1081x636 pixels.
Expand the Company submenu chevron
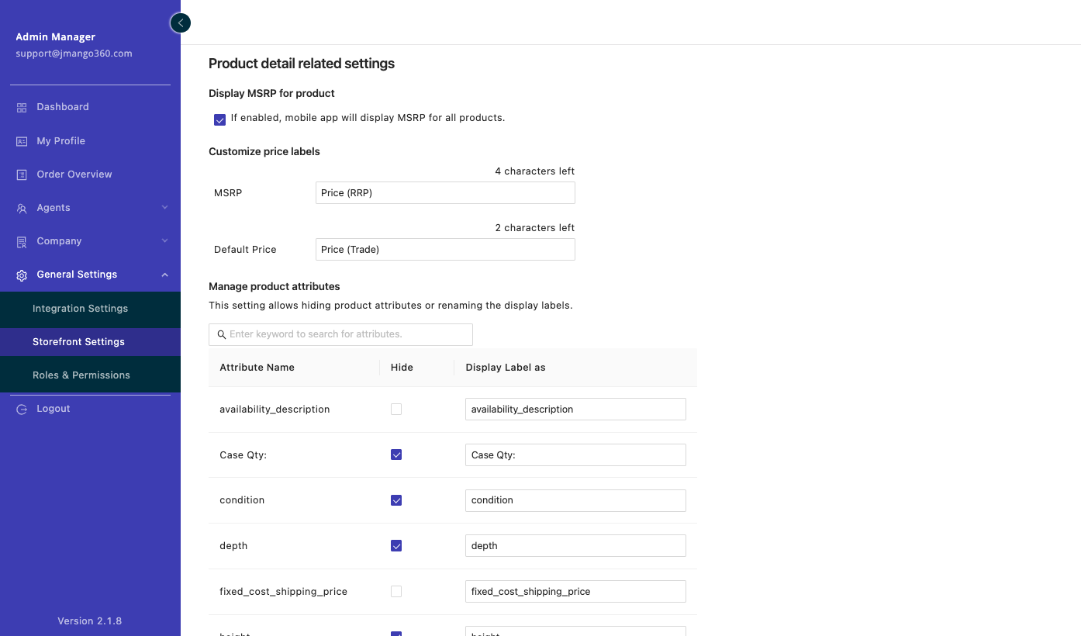164,241
